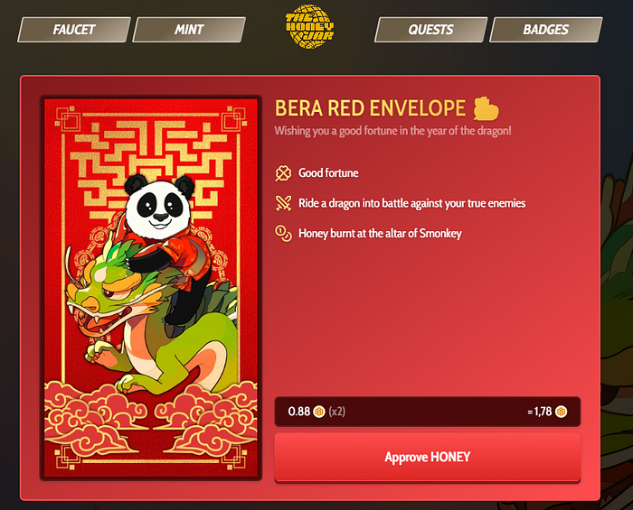Click the Good fortune text
The width and height of the screenshot is (633, 510).
[328, 173]
